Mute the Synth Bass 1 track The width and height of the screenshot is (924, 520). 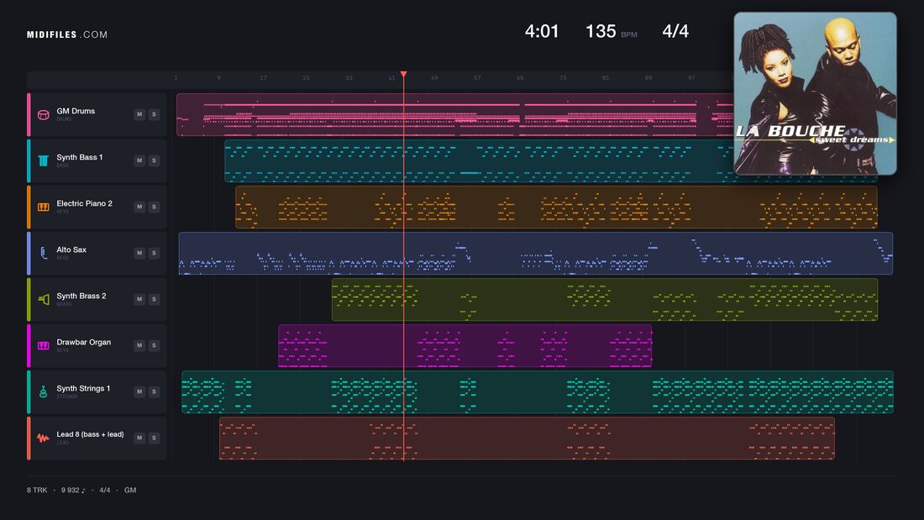tap(139, 160)
